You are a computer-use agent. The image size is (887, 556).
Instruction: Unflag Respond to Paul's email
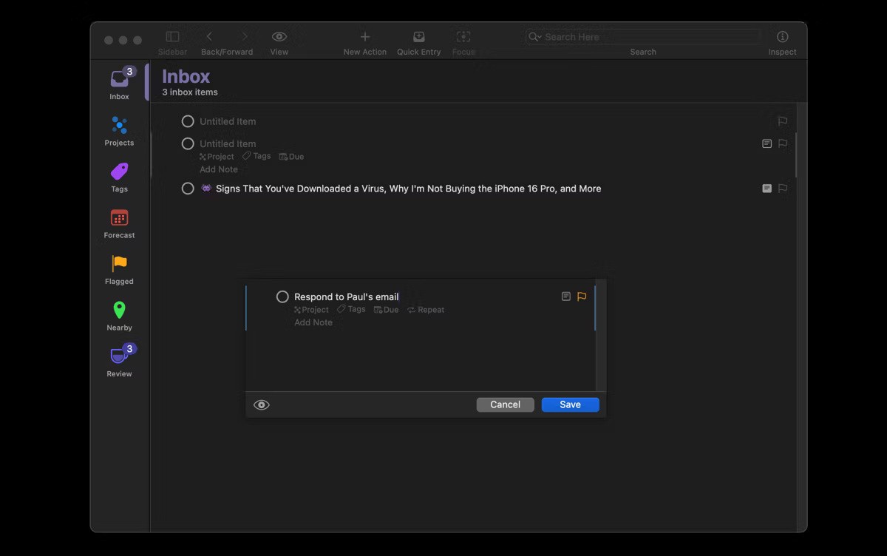click(582, 296)
